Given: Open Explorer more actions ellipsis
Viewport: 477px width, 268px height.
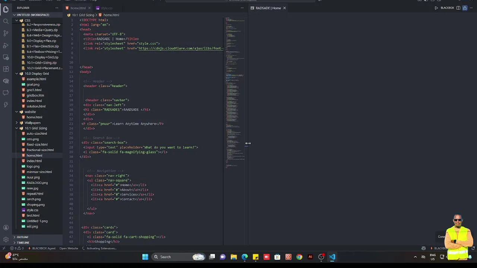Looking at the screenshot, I should coord(57,8).
